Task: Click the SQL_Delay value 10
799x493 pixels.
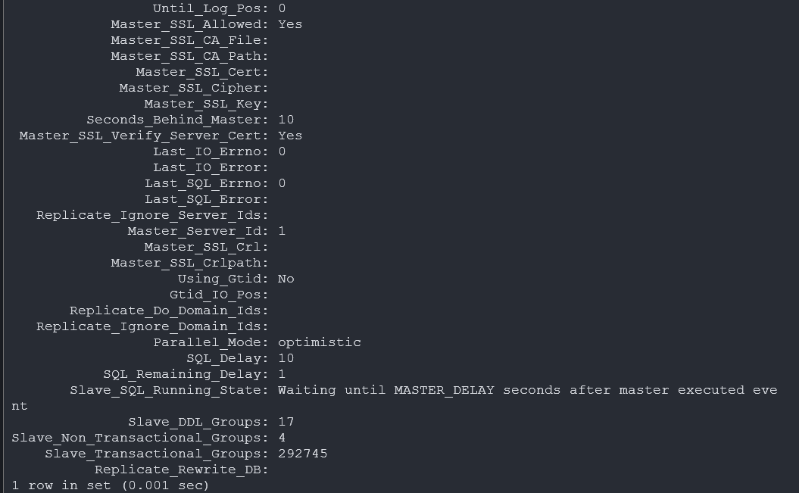Action: click(286, 358)
